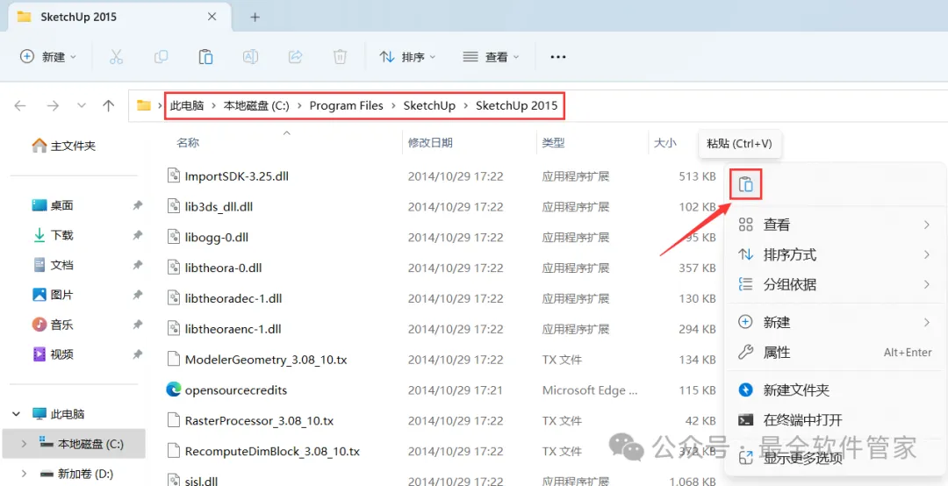The width and height of the screenshot is (948, 486).
Task: Go forward with the right arrow
Action: 54,106
